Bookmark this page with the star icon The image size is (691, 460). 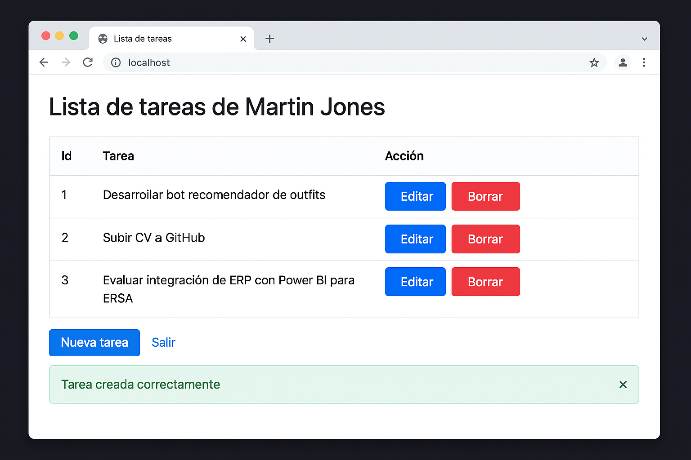(x=594, y=62)
